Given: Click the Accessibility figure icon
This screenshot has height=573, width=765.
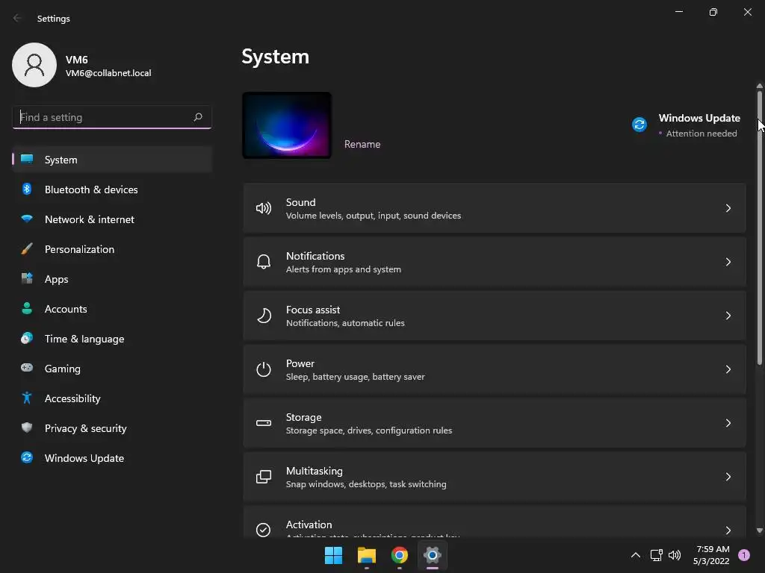Looking at the screenshot, I should [27, 398].
